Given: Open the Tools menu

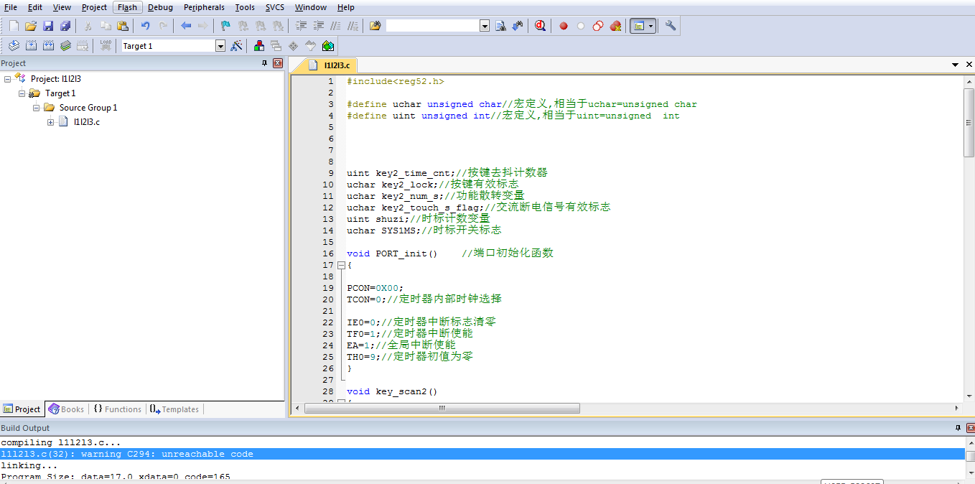Looking at the screenshot, I should pyautogui.click(x=245, y=7).
